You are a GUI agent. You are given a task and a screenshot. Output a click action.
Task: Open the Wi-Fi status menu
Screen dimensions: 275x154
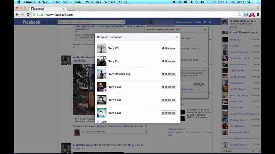pos(214,2)
